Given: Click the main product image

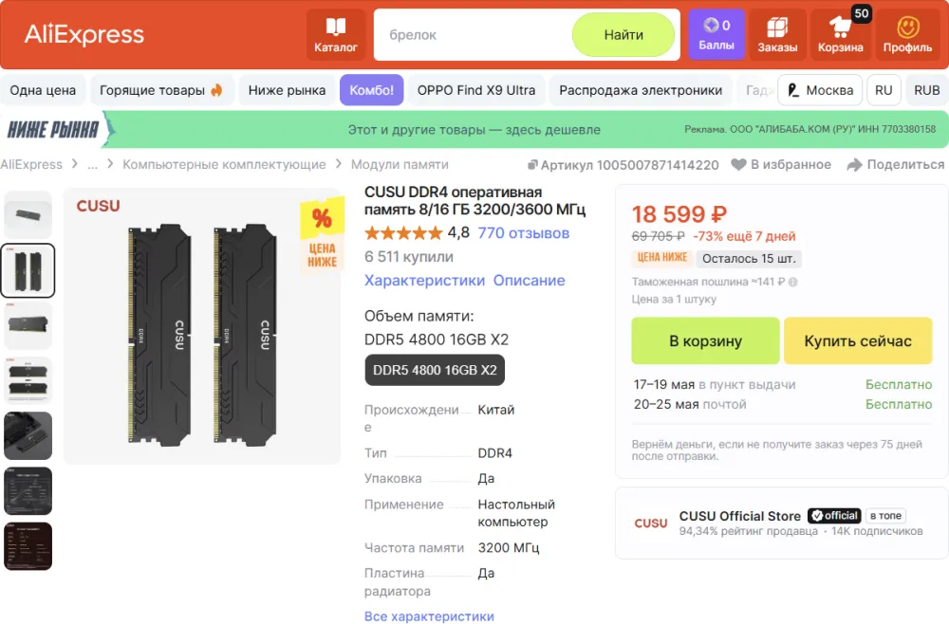Looking at the screenshot, I should (x=202, y=326).
